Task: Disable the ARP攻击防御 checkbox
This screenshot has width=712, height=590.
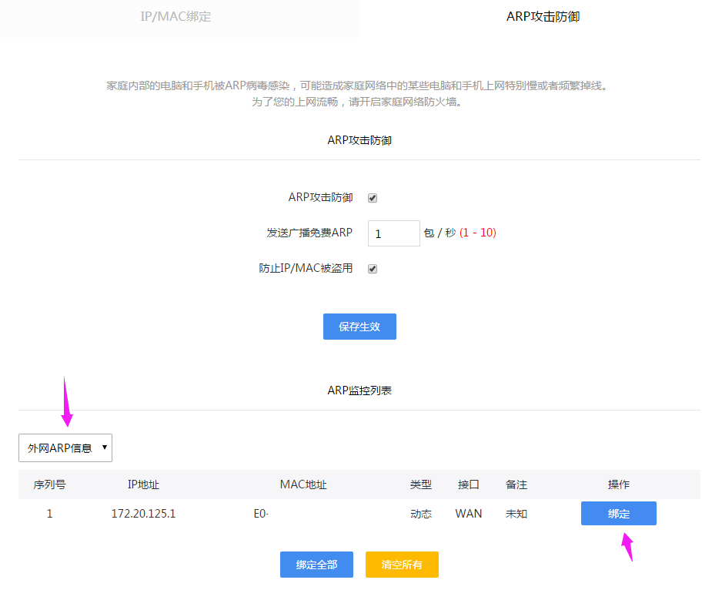Action: click(x=373, y=198)
